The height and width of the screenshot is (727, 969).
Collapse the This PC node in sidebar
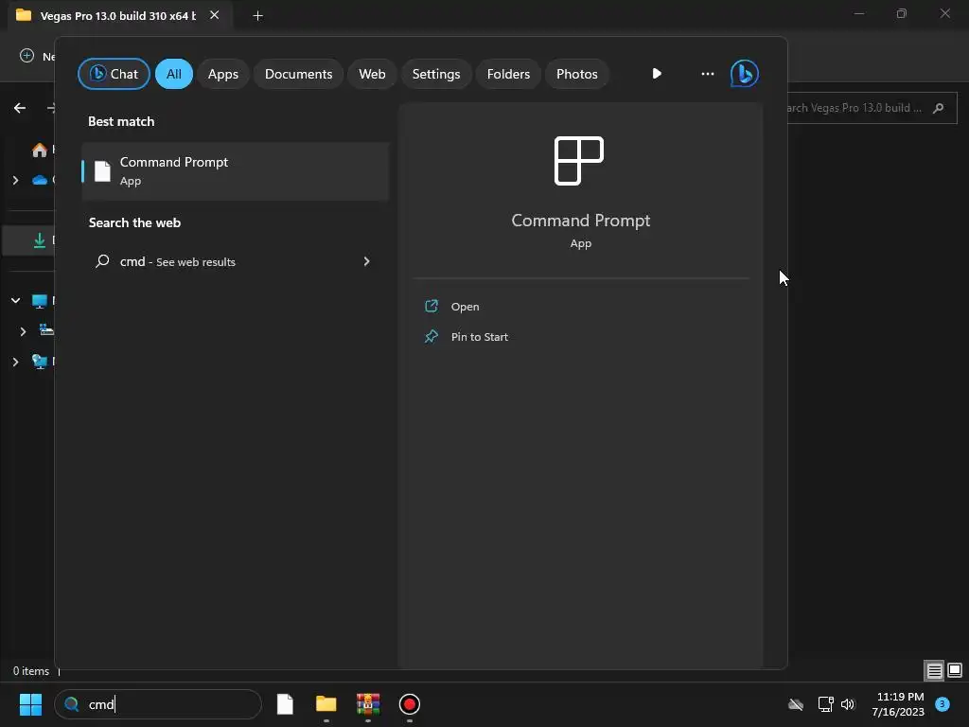(x=15, y=300)
